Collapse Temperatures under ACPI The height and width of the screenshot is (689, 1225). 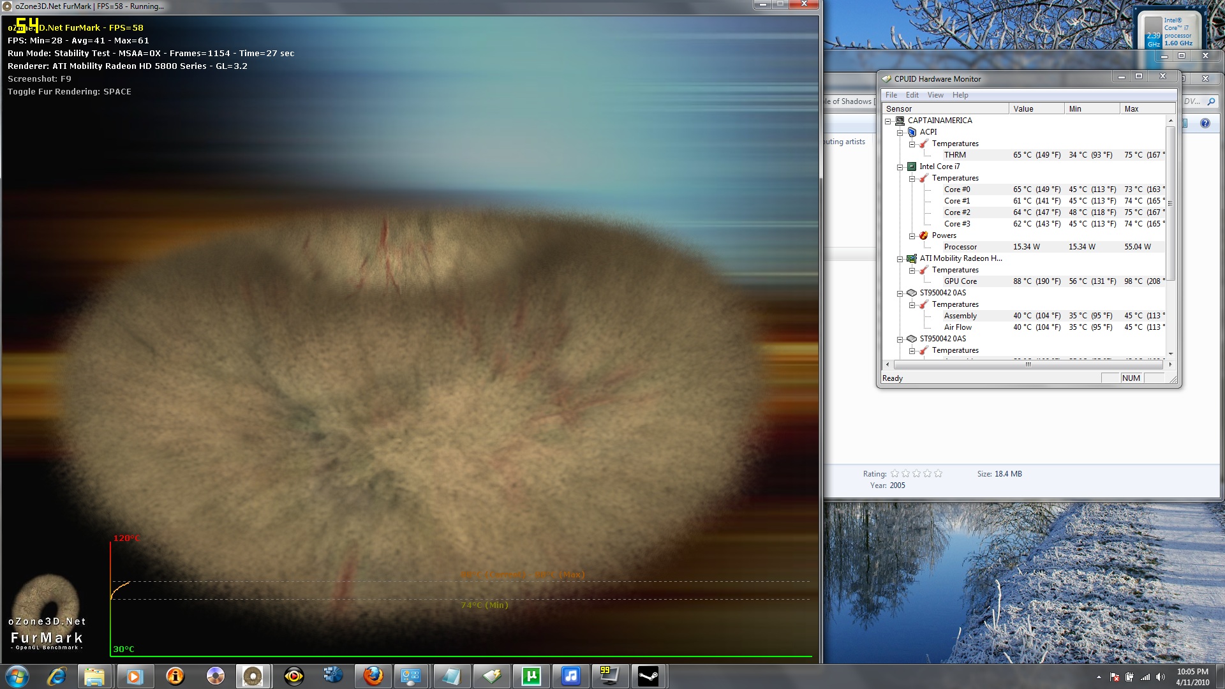click(912, 144)
